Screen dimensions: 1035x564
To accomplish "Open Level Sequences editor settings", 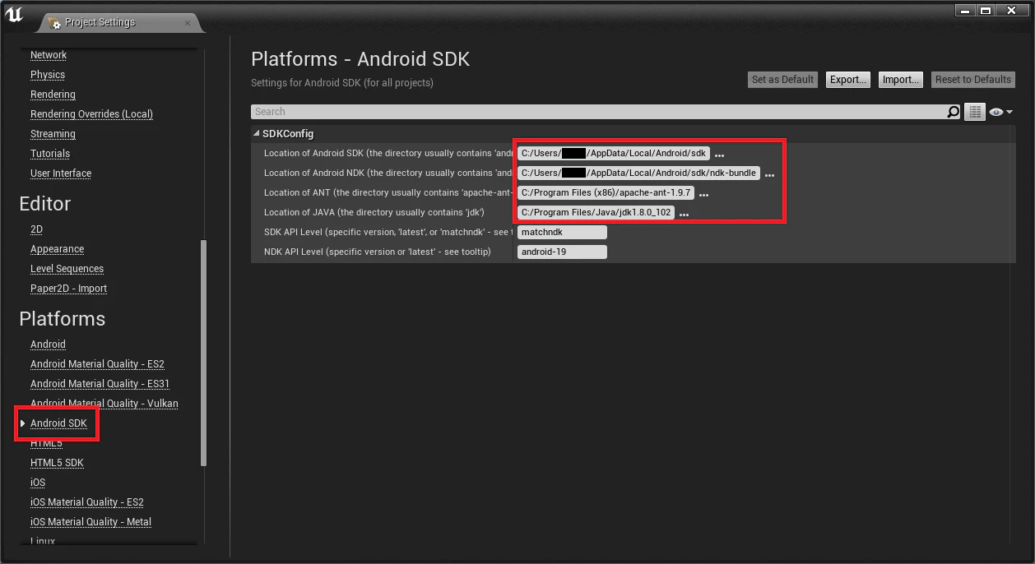I will pos(67,269).
